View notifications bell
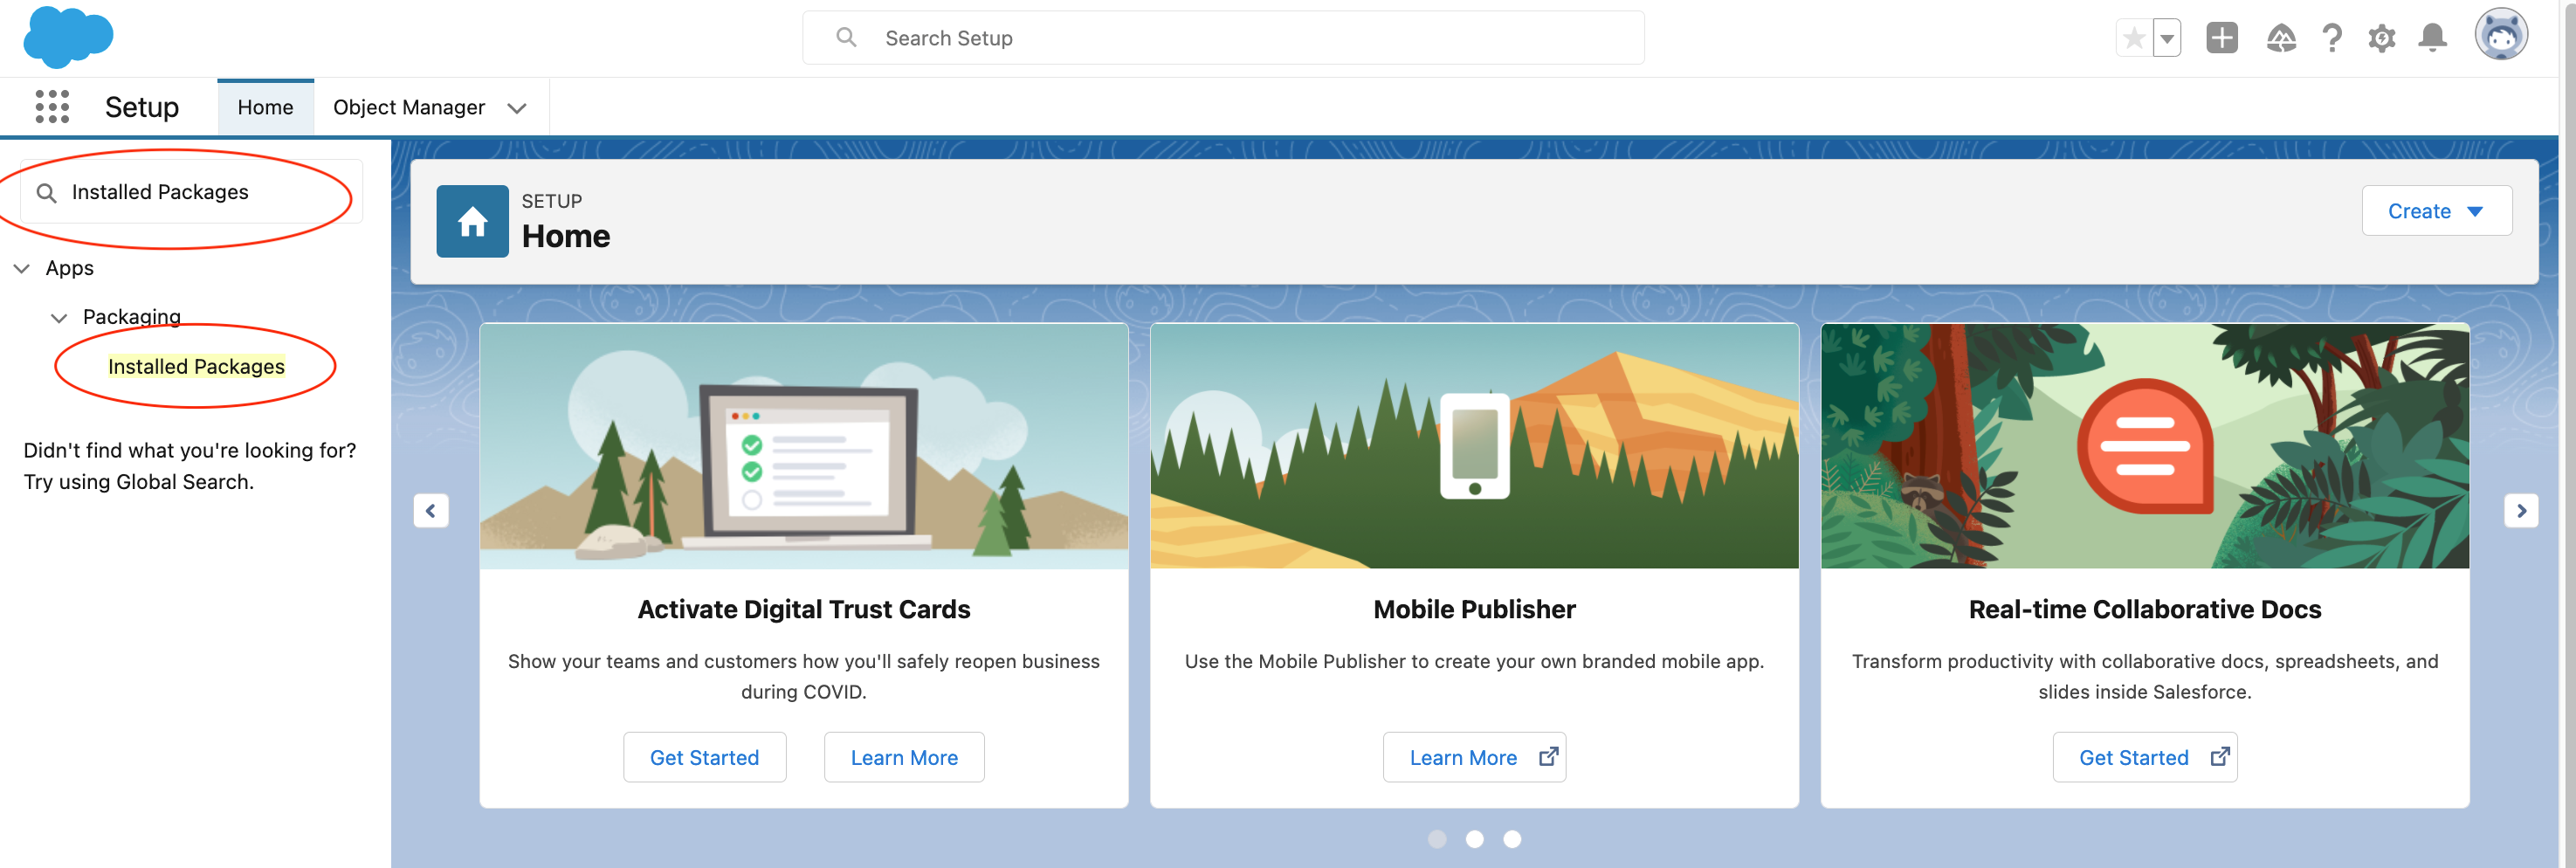The height and width of the screenshot is (868, 2576). 2432,38
